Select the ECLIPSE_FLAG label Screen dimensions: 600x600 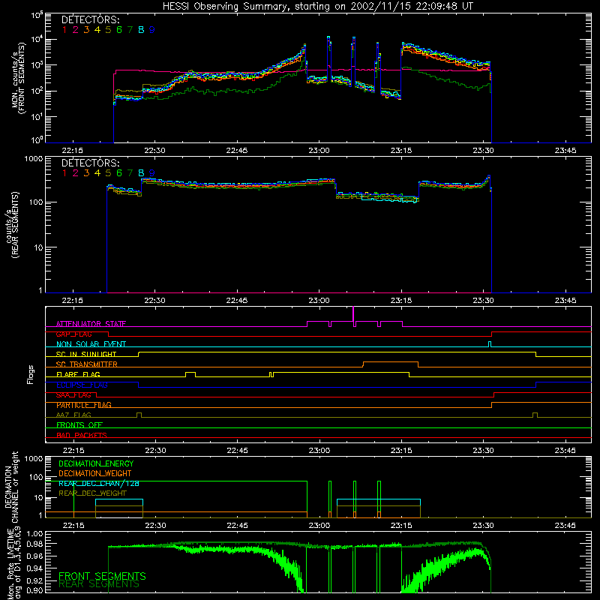82,385
